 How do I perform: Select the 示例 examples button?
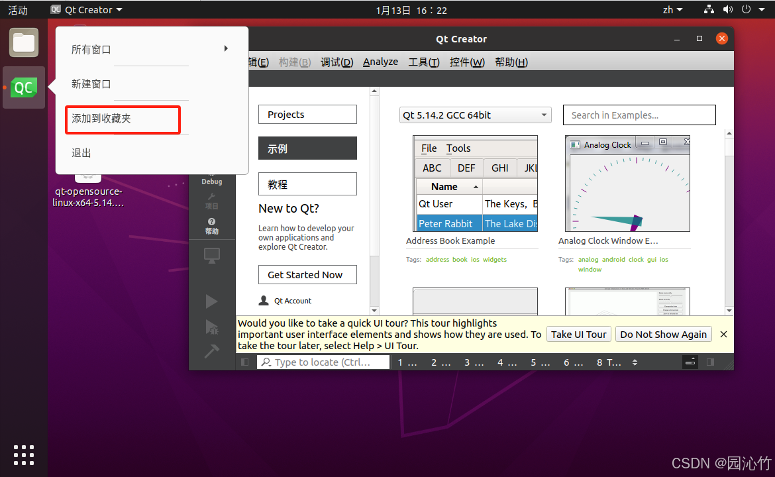tap(307, 148)
